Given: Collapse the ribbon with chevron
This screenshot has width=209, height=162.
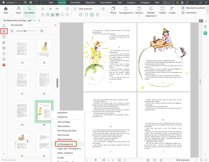Looking at the screenshot, I should click(206, 21).
